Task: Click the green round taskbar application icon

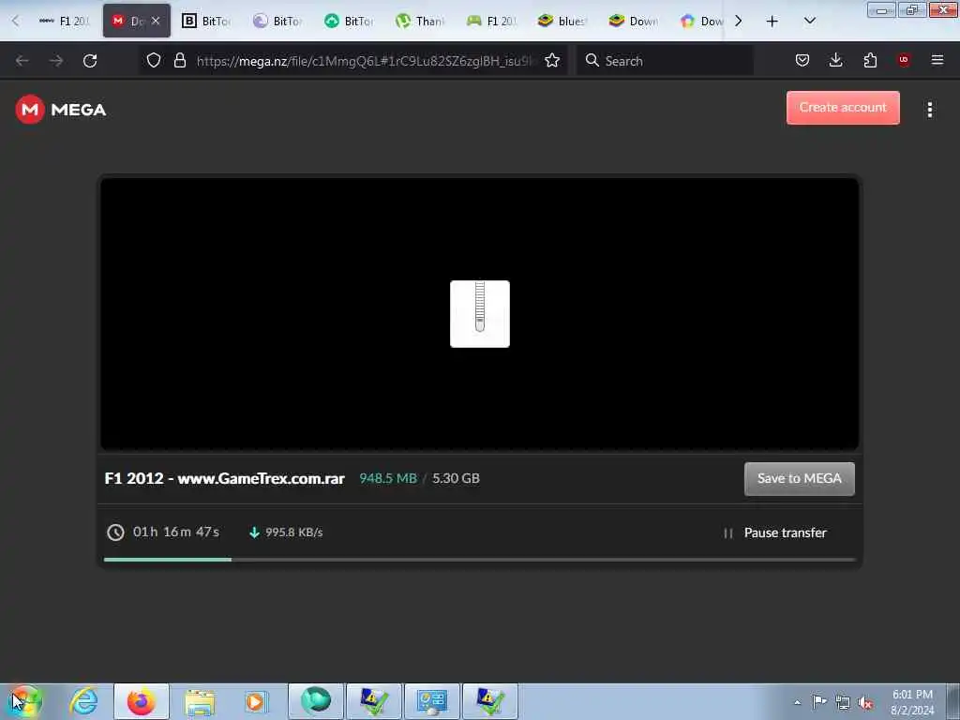Action: (x=316, y=701)
